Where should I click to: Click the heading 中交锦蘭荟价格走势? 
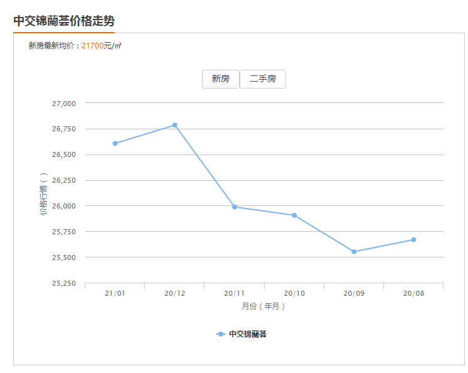[x=64, y=21]
